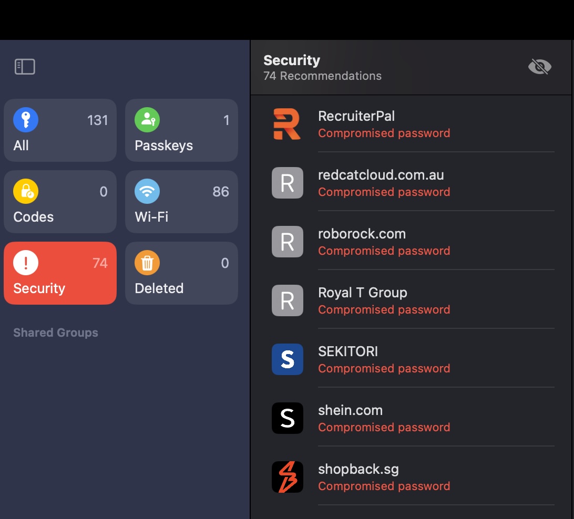Toggle the sidebar panel icon
This screenshot has width=574, height=519.
(x=25, y=67)
